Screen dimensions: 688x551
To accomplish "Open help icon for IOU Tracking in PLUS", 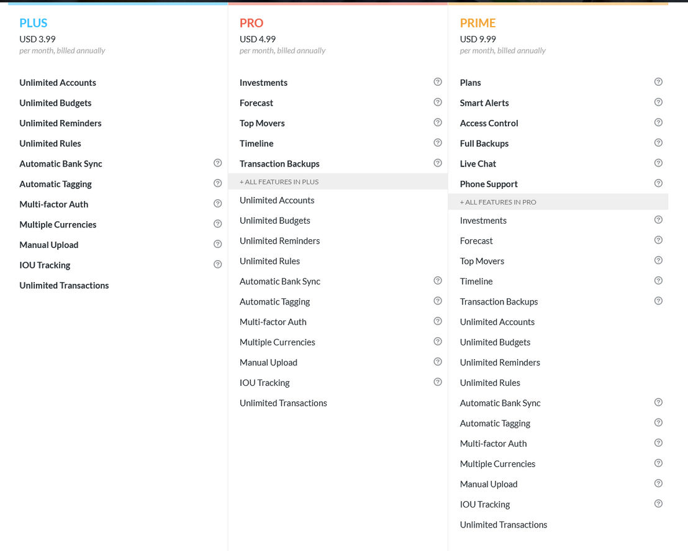I will [x=217, y=264].
